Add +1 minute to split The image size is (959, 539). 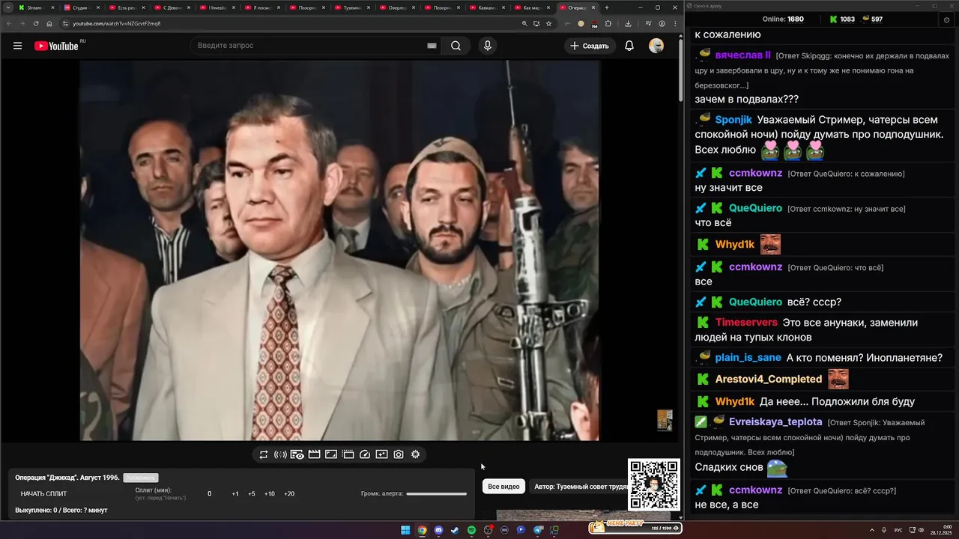[235, 494]
